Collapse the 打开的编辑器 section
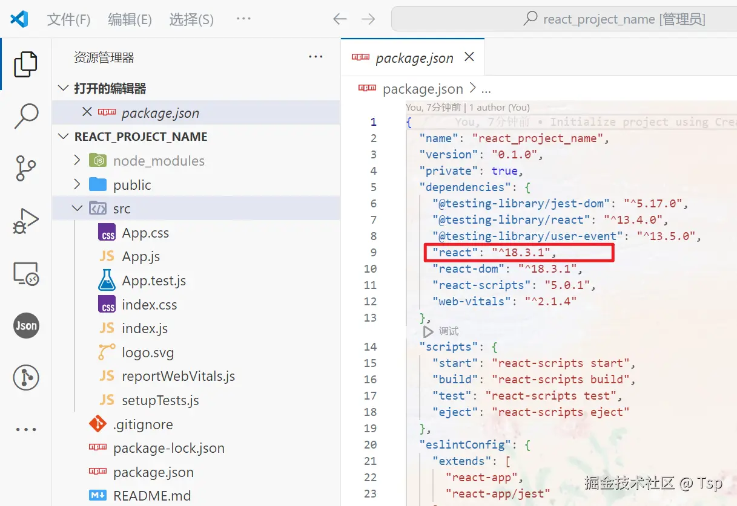Viewport: 737px width, 506px height. click(63, 88)
